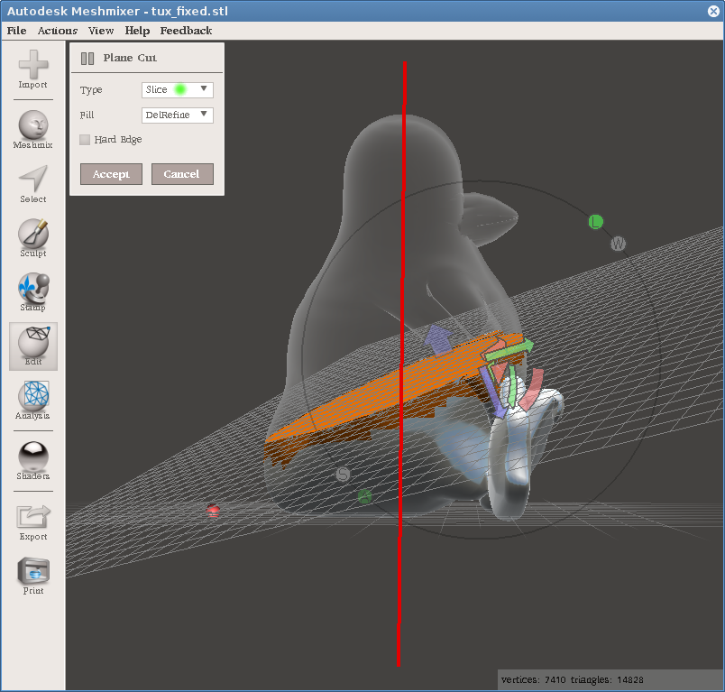Screen dimensions: 725x692
Task: Click the gray W gizmo handle
Action: point(619,244)
